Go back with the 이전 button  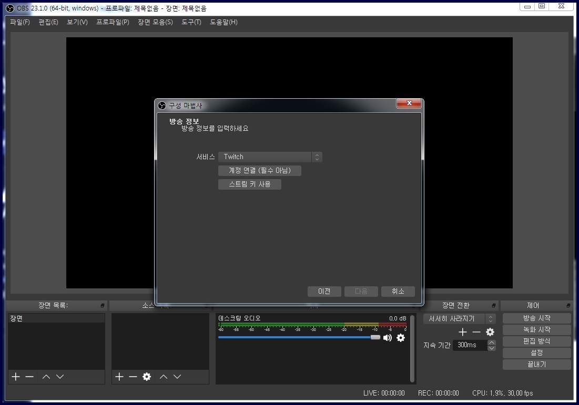tap(324, 292)
